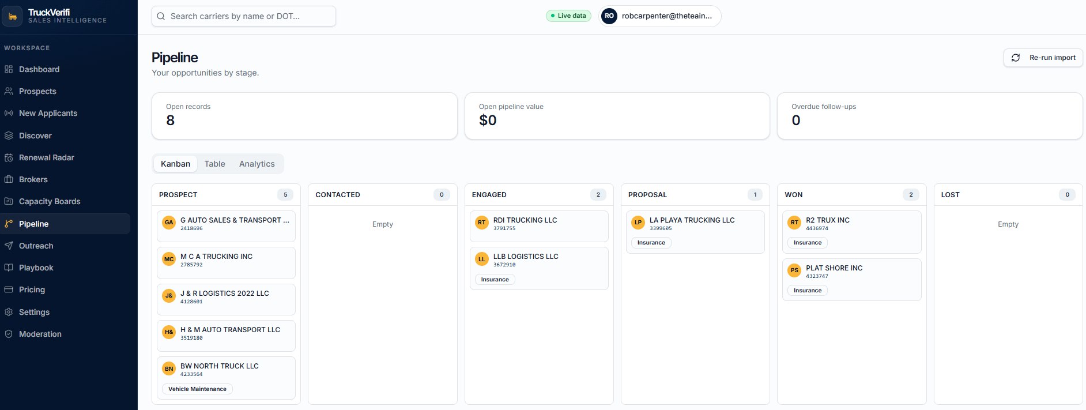Open the RDI TRUCKING LLC card
1086x410 pixels.
(x=539, y=226)
